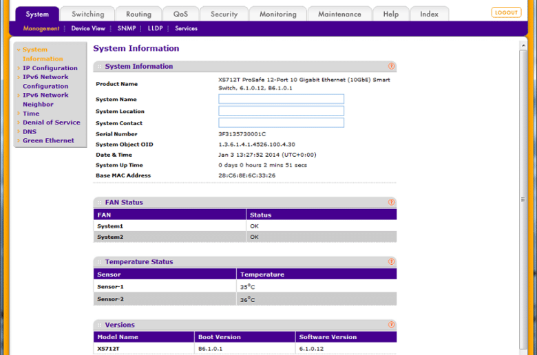The image size is (537, 355).
Task: Click the Sensor-1 row label
Action: 110,286
